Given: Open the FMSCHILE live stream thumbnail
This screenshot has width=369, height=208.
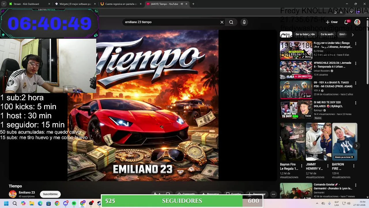Looking at the screenshot, I should click(x=296, y=70).
